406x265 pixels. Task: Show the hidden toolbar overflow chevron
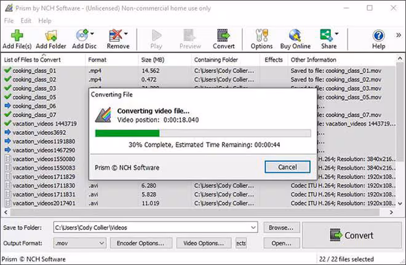[399, 35]
